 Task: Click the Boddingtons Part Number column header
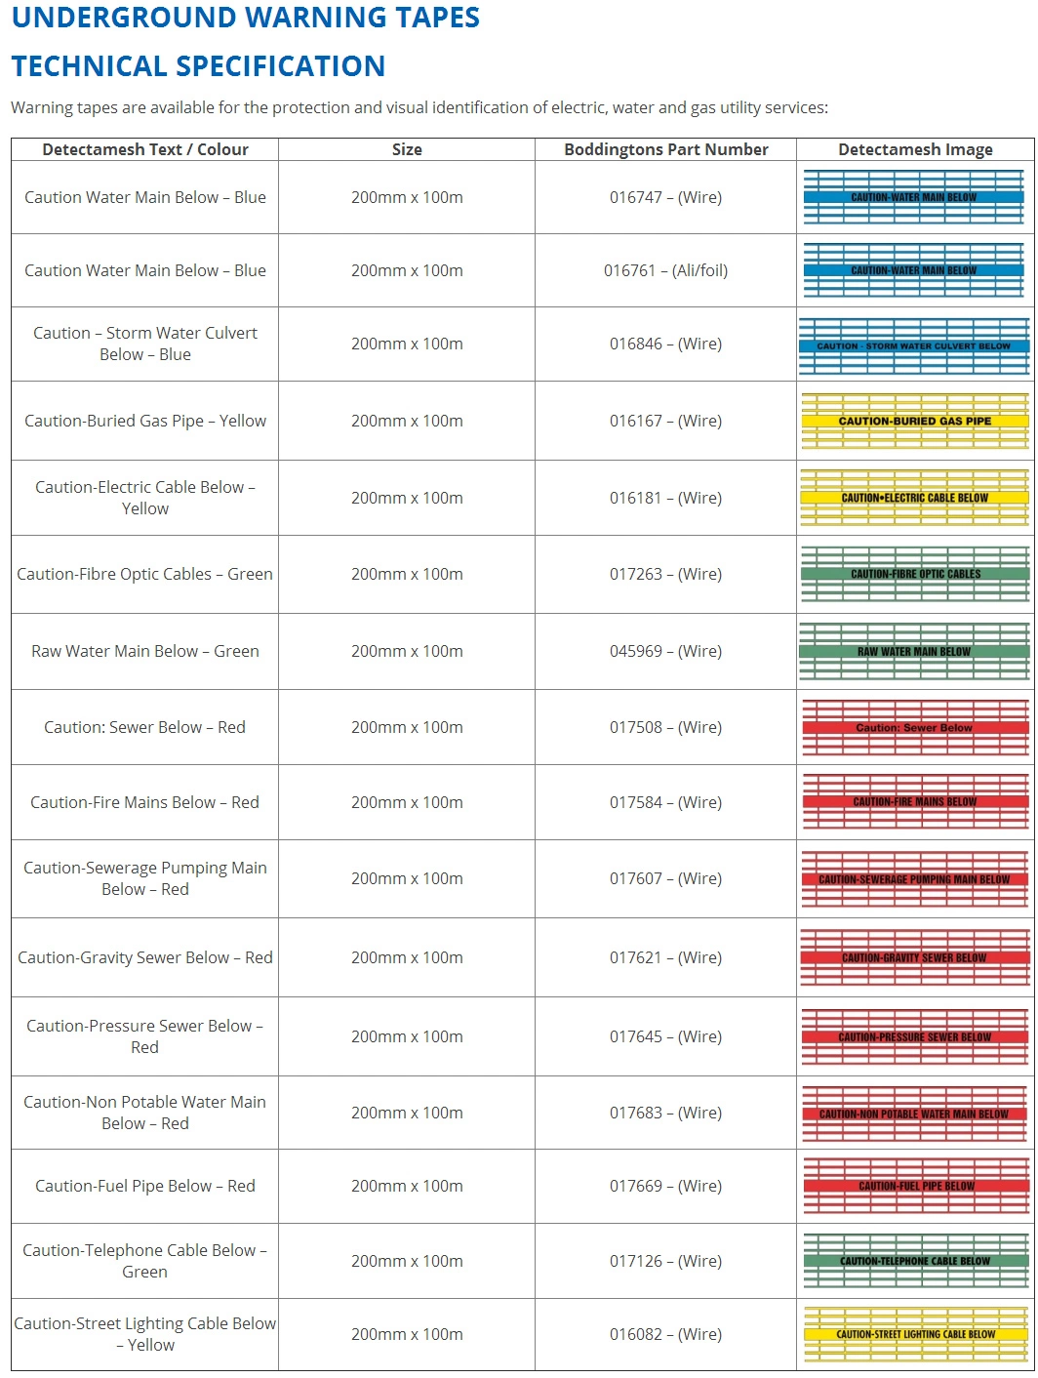(666, 149)
